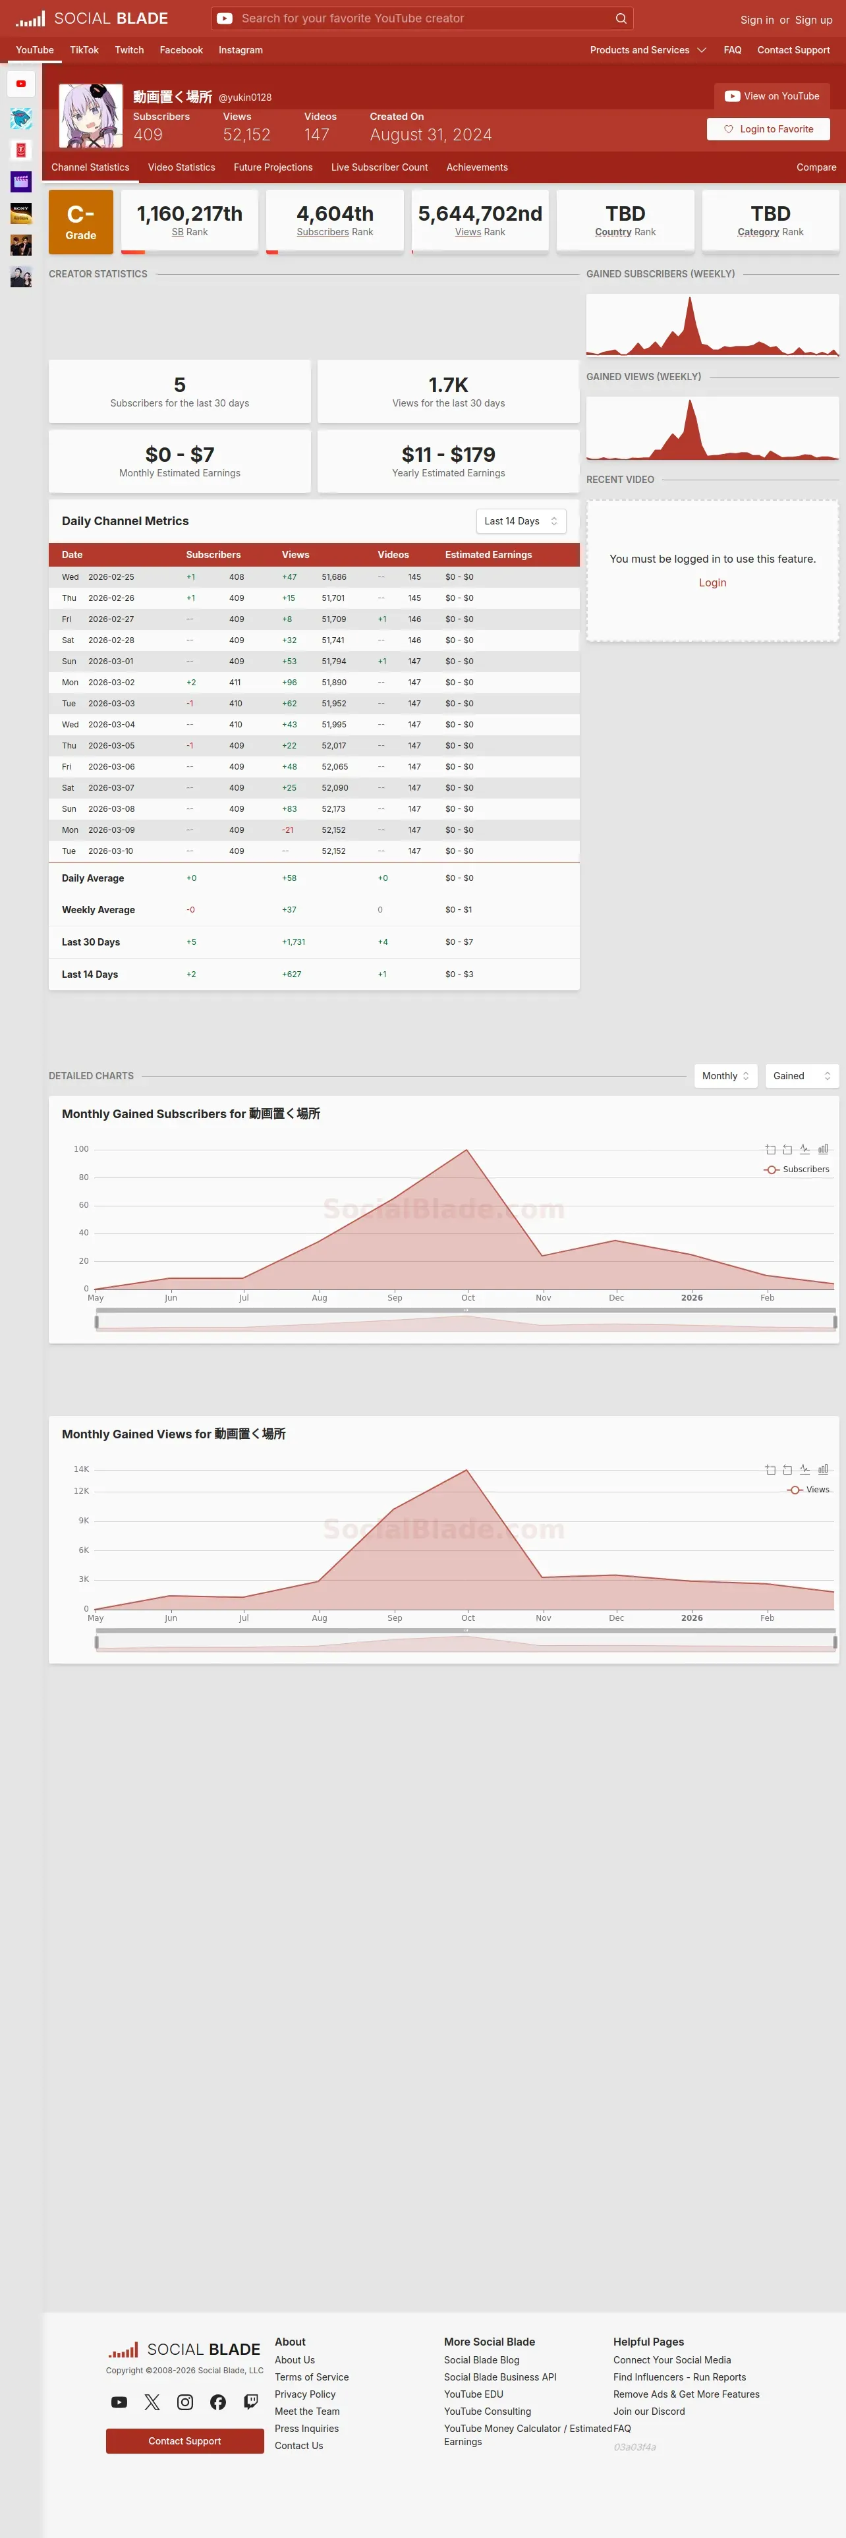The width and height of the screenshot is (846, 2538).
Task: Open the Live Subscriber Count tab
Action: pyautogui.click(x=379, y=167)
